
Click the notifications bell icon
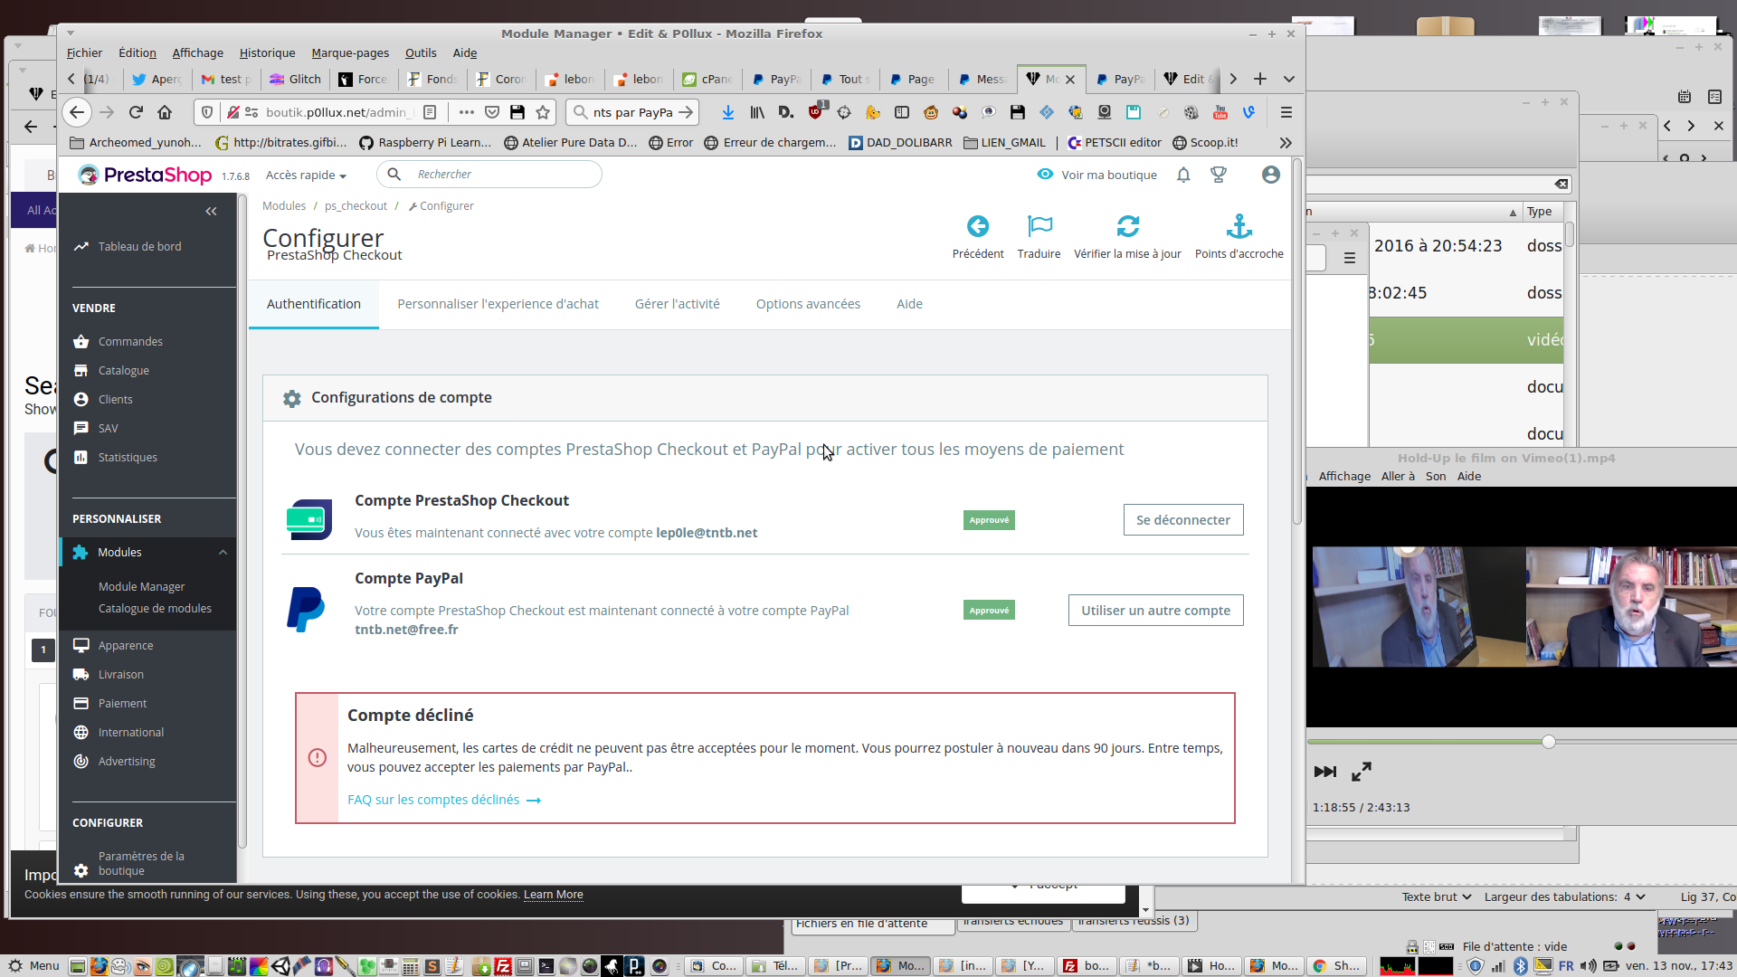1183,175
